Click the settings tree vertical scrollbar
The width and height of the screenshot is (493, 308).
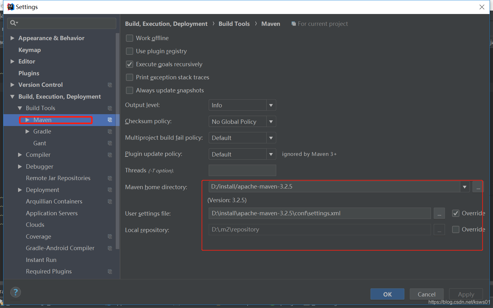pos(117,141)
